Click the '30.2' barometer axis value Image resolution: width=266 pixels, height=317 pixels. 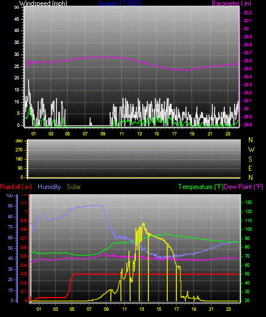coord(248,13)
